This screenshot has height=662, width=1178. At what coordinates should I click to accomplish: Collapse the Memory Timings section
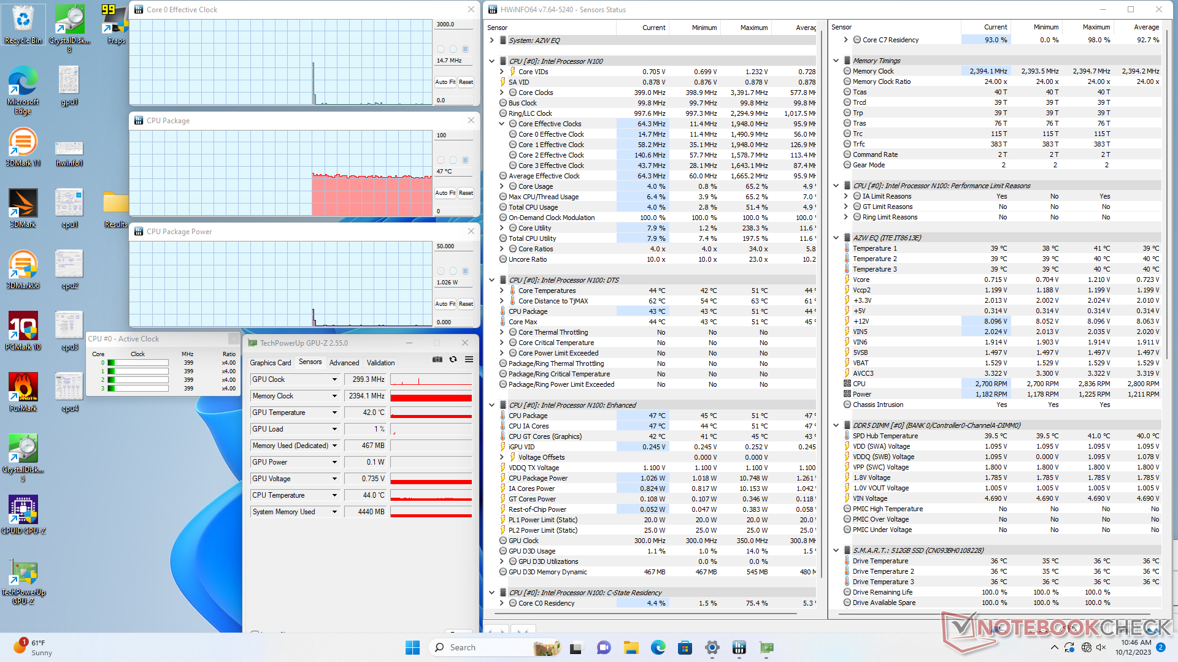pos(836,61)
